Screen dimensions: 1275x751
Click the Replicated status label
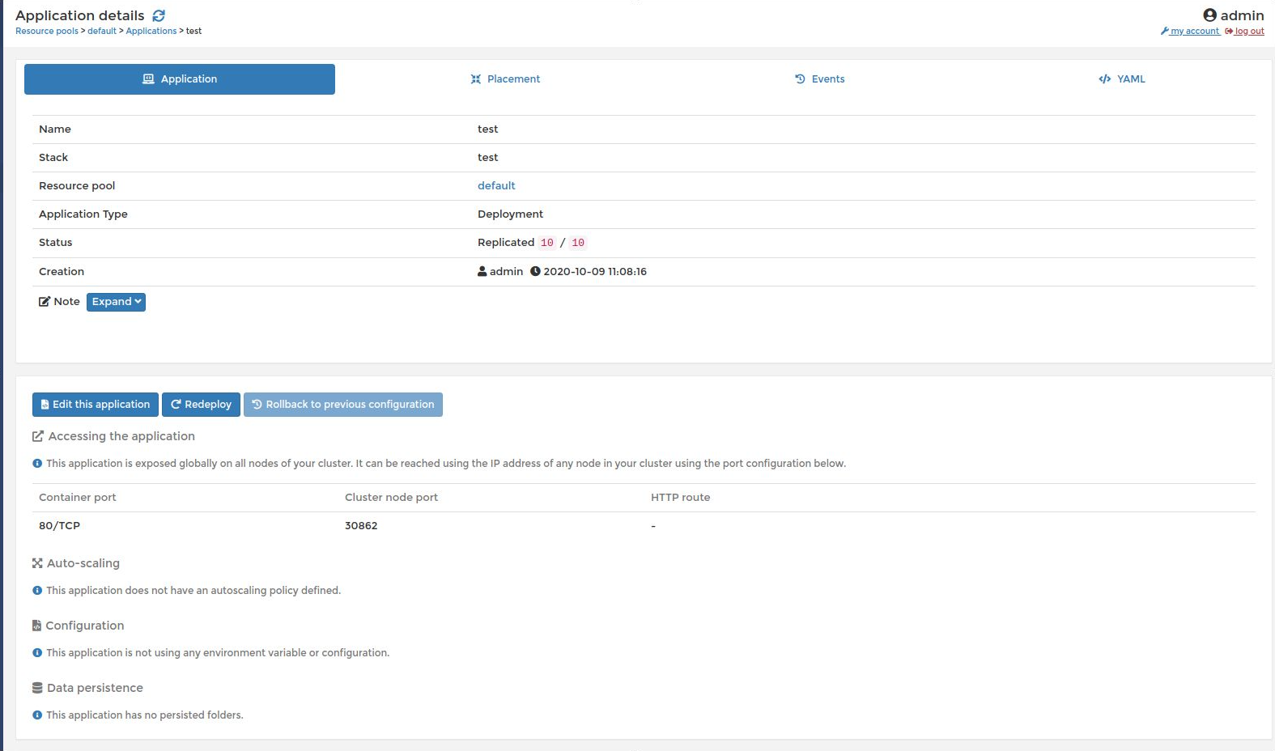coord(506,243)
